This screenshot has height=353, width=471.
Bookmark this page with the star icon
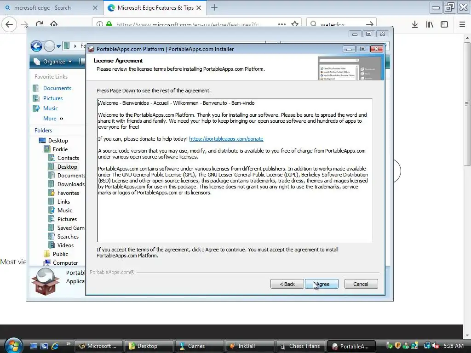pyautogui.click(x=295, y=24)
